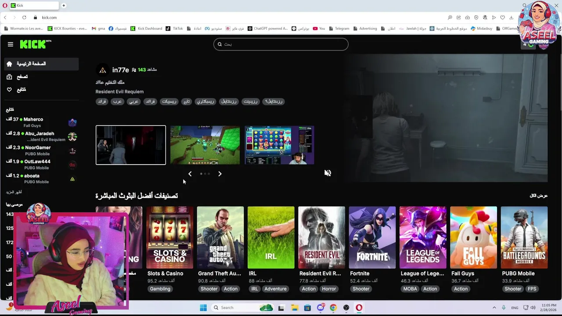562x316 pixels.
Task: Select the featured Resident Evil stream thumbnail
Action: 131,145
